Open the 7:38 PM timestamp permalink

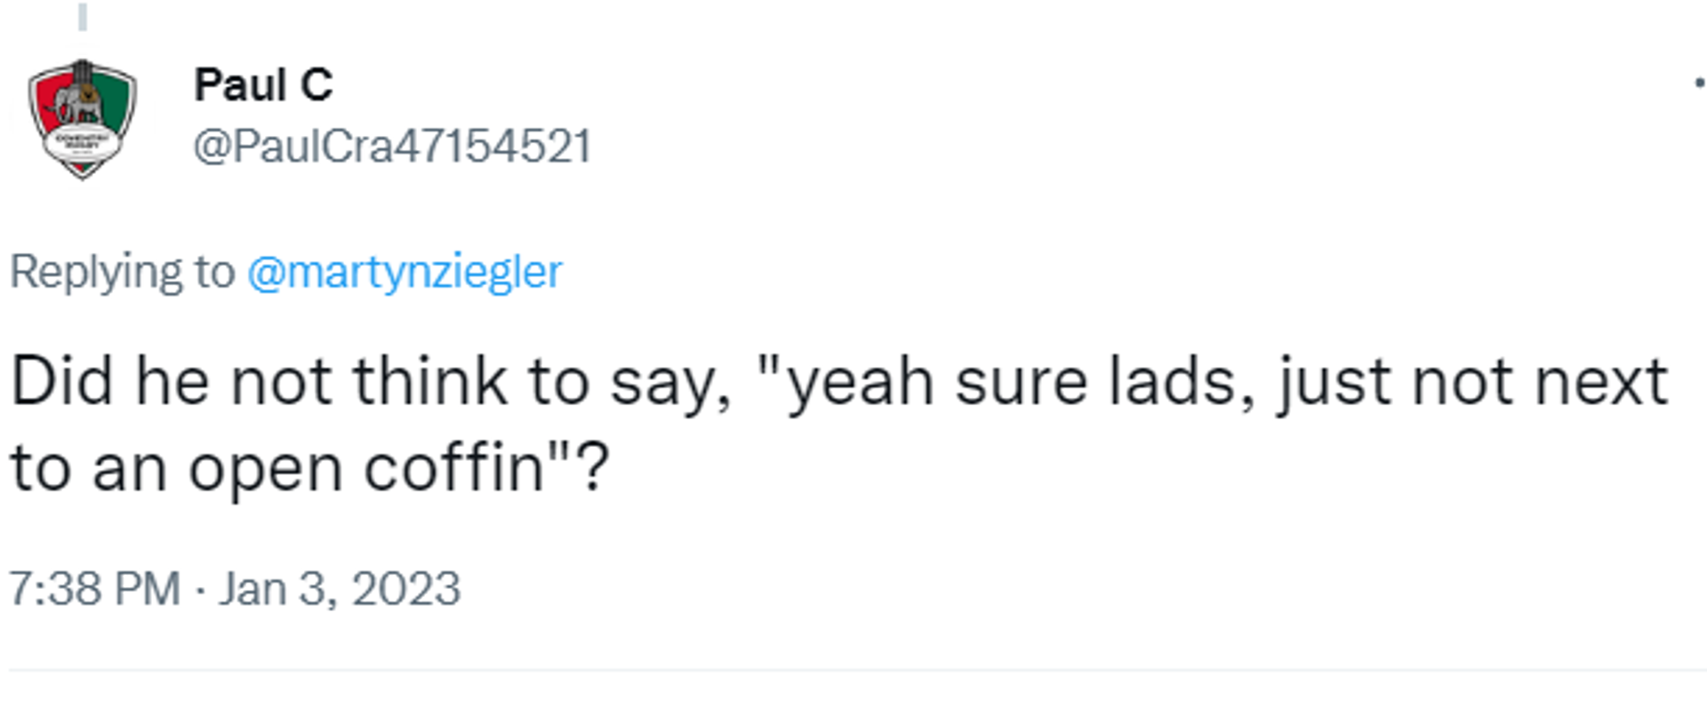[95, 588]
